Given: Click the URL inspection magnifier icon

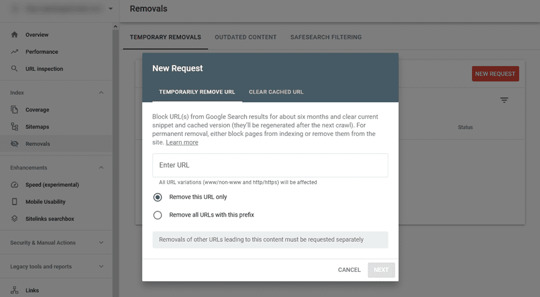Looking at the screenshot, I should (15, 69).
